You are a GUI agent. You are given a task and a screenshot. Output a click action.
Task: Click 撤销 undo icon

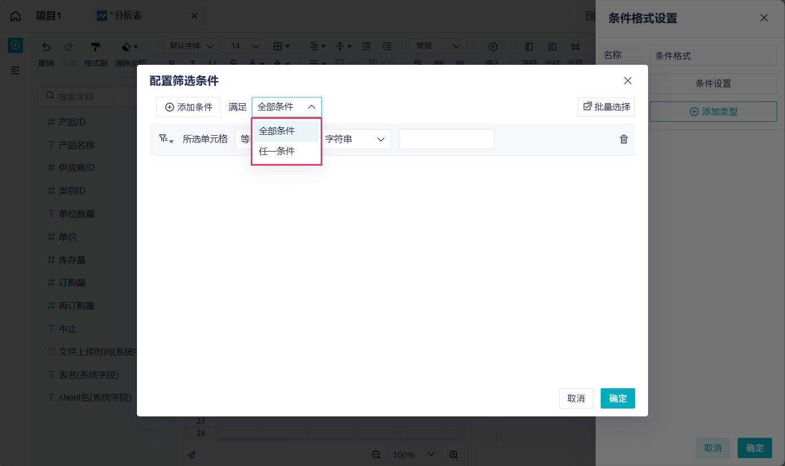[x=46, y=47]
